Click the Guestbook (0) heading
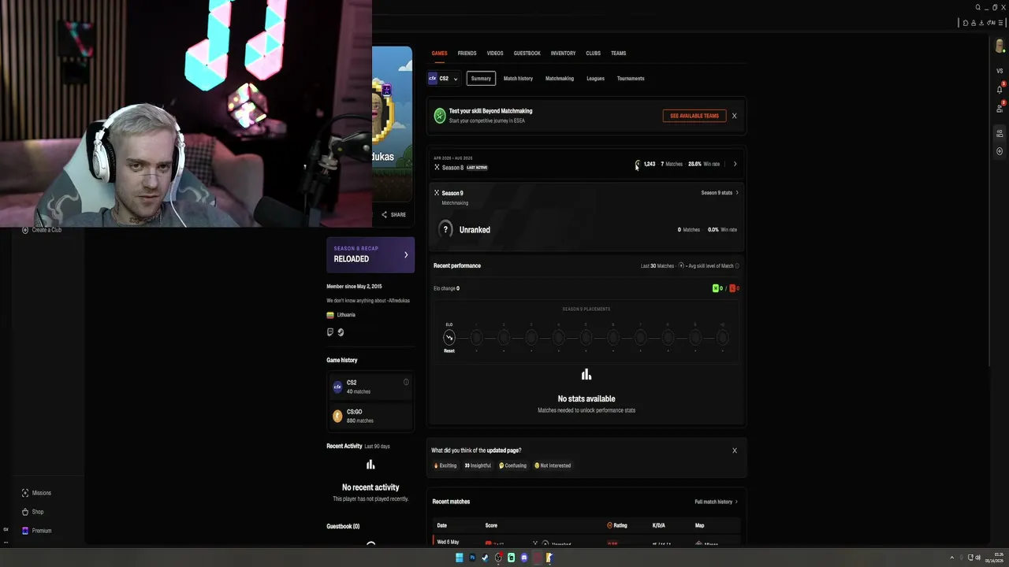This screenshot has height=567, width=1009. [343, 526]
